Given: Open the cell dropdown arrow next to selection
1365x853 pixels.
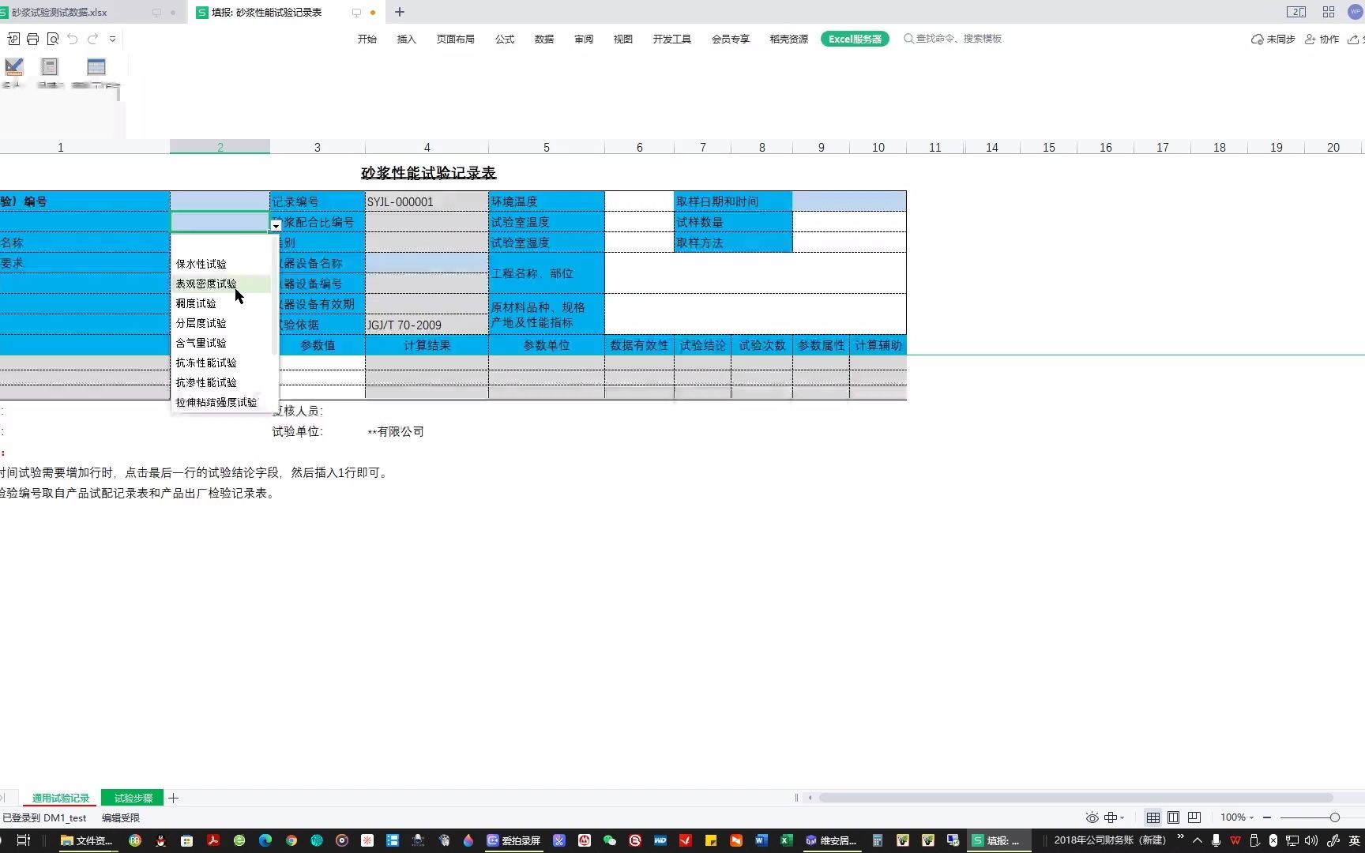Looking at the screenshot, I should click(x=275, y=226).
